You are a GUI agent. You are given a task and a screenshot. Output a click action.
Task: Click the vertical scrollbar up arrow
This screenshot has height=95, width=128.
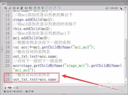(x=125, y=12)
